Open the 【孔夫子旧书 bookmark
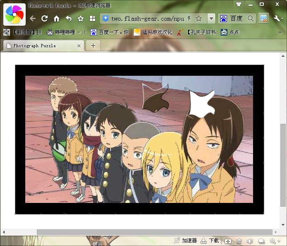 196,32
